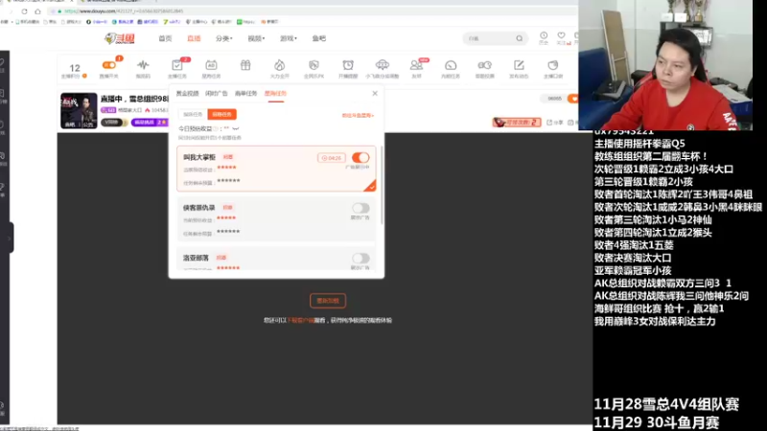Click the gift box toolbar icon

245,65
